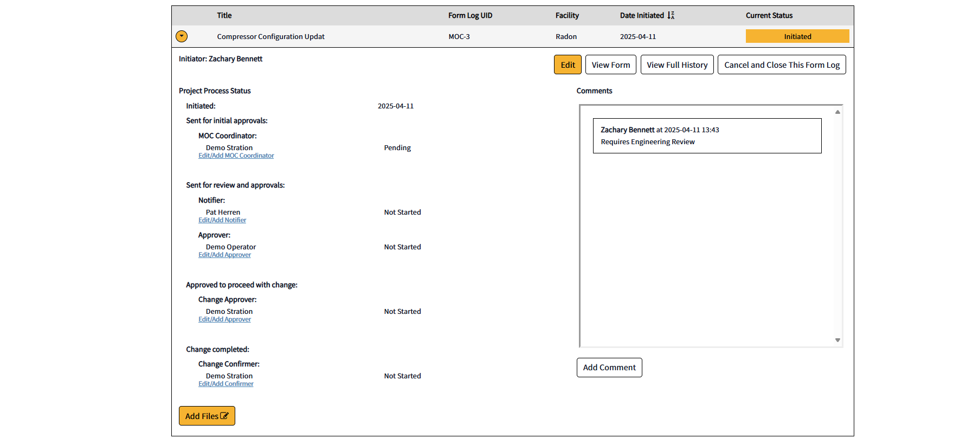The height and width of the screenshot is (438, 973).
Task: Click Add Comment button
Action: (x=609, y=368)
